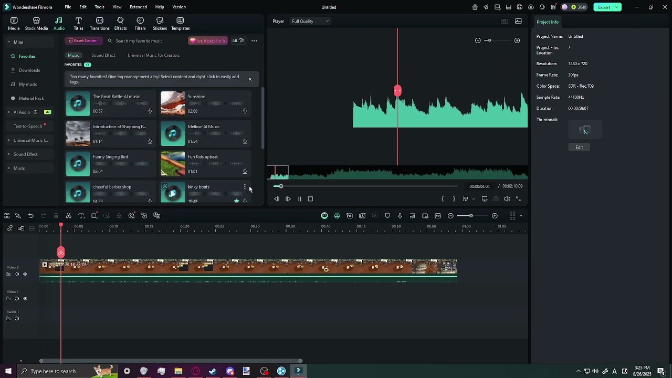The image size is (672, 378).
Task: Select Favorites in the sidebar
Action: point(27,56)
